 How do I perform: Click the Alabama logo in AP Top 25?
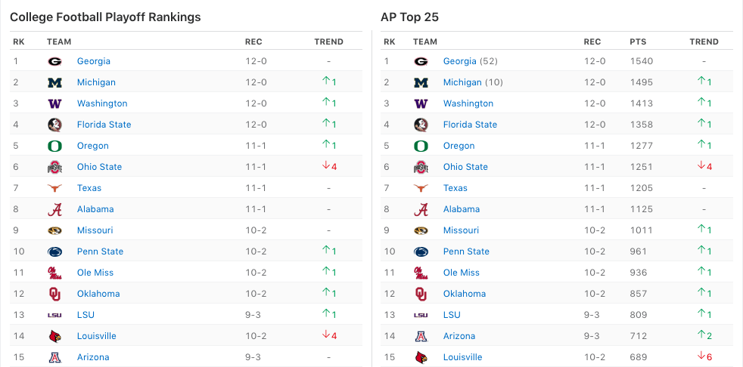(x=421, y=209)
